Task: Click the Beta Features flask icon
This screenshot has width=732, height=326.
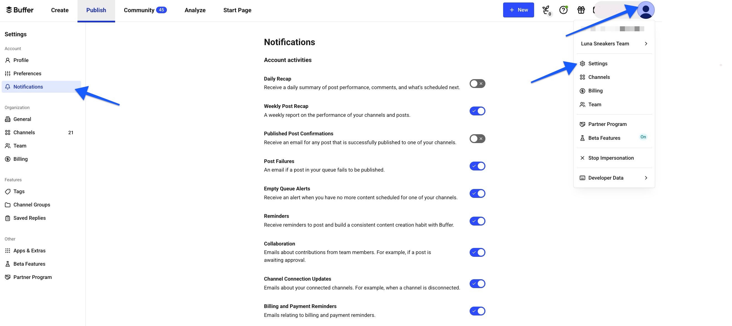Action: pos(8,264)
